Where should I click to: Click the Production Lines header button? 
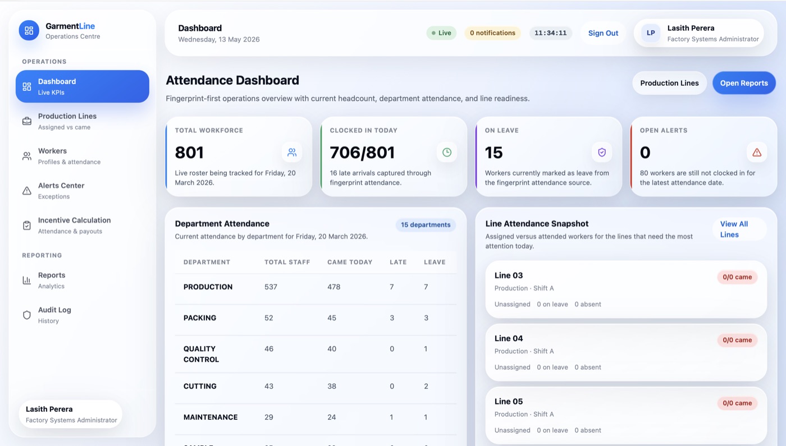point(669,83)
